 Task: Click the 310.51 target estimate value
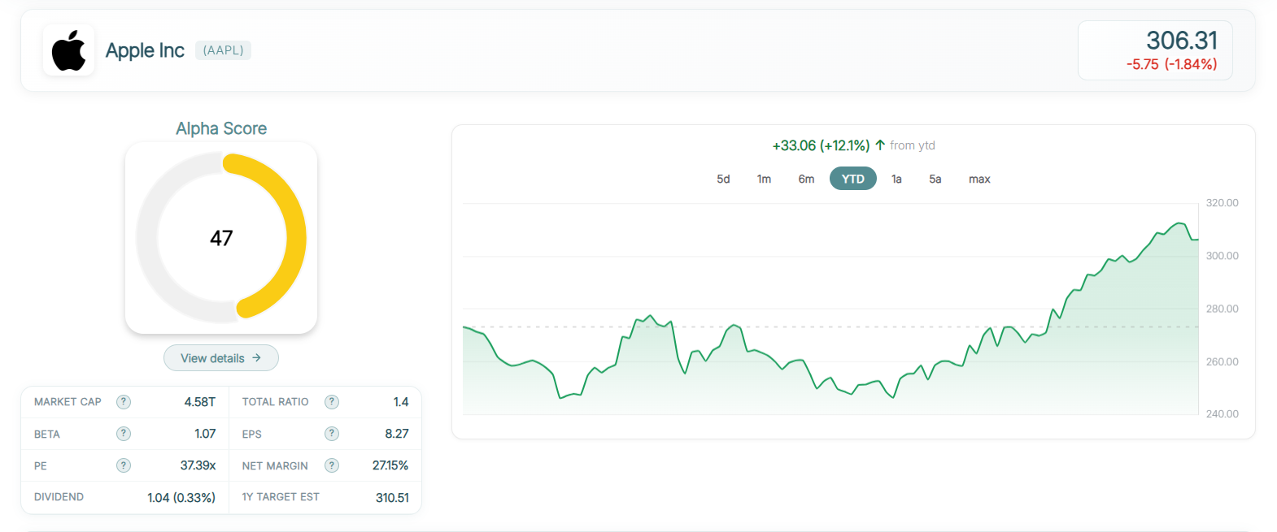(x=392, y=497)
